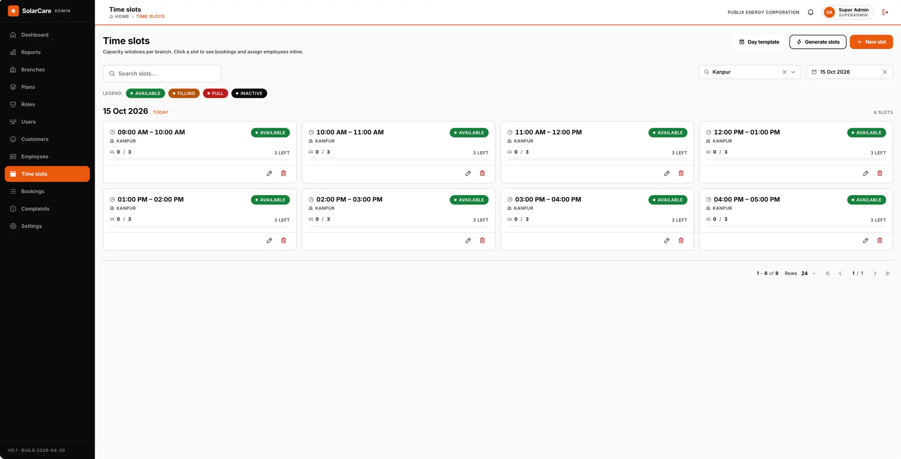Delete the 02:00 PM – 03:00 PM slot

click(x=482, y=241)
